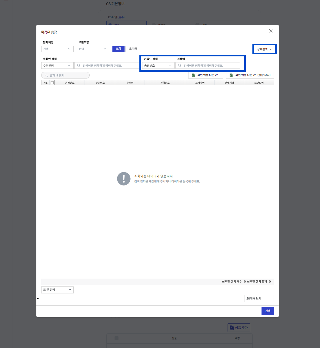This screenshot has width=320, height=348.
Task: Focus the 수취인 검색 text field
Action: tap(107, 65)
